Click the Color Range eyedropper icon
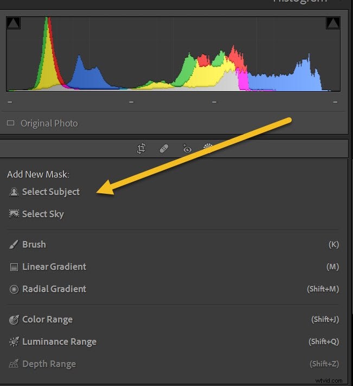 [14, 320]
